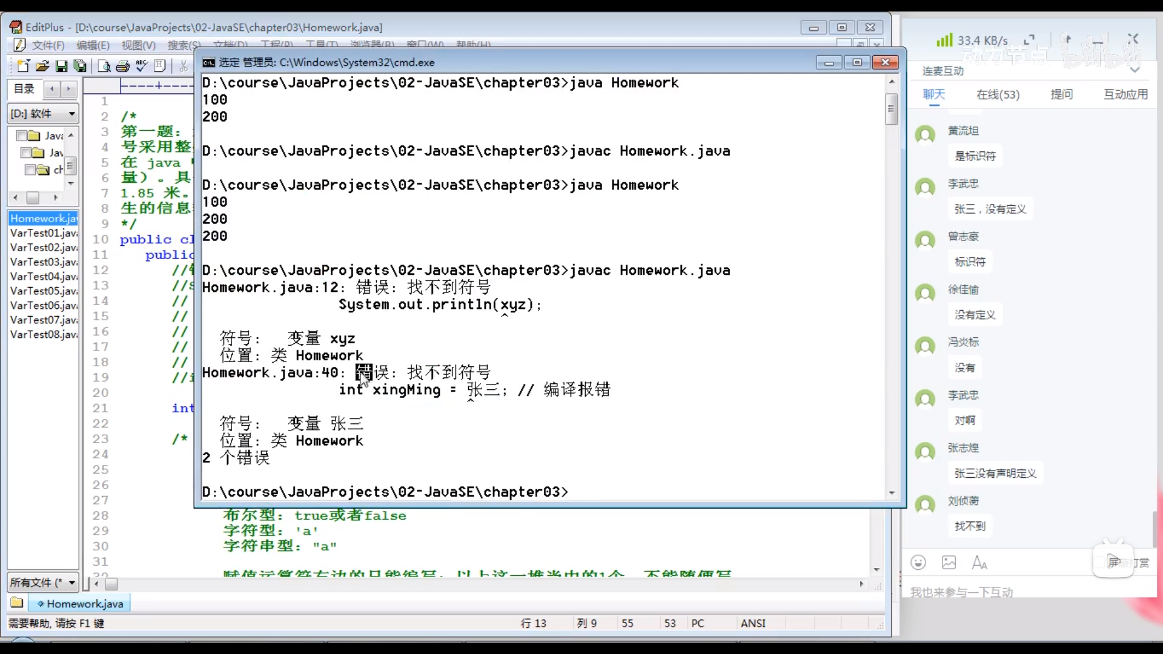The height and width of the screenshot is (654, 1163).
Task: Click the cmd window vertical scrollbar thumb
Action: point(891,109)
